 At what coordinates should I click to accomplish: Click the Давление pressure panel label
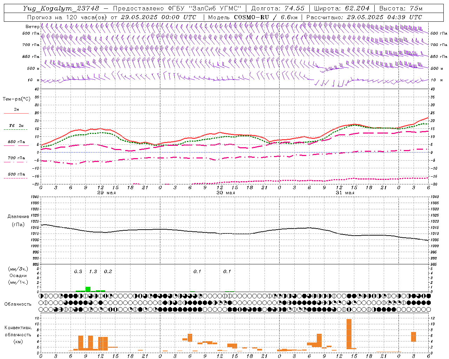click(x=18, y=217)
